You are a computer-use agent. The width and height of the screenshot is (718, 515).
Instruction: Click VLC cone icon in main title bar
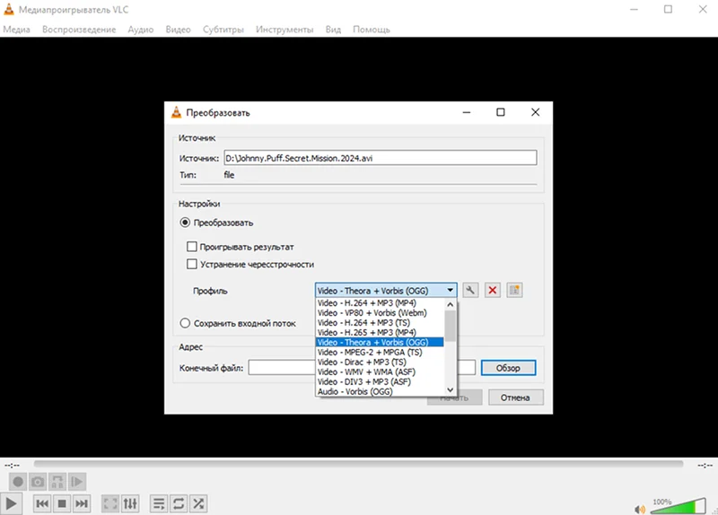9,9
